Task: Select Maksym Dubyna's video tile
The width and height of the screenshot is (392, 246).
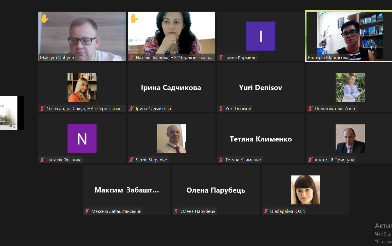Action: click(82, 36)
